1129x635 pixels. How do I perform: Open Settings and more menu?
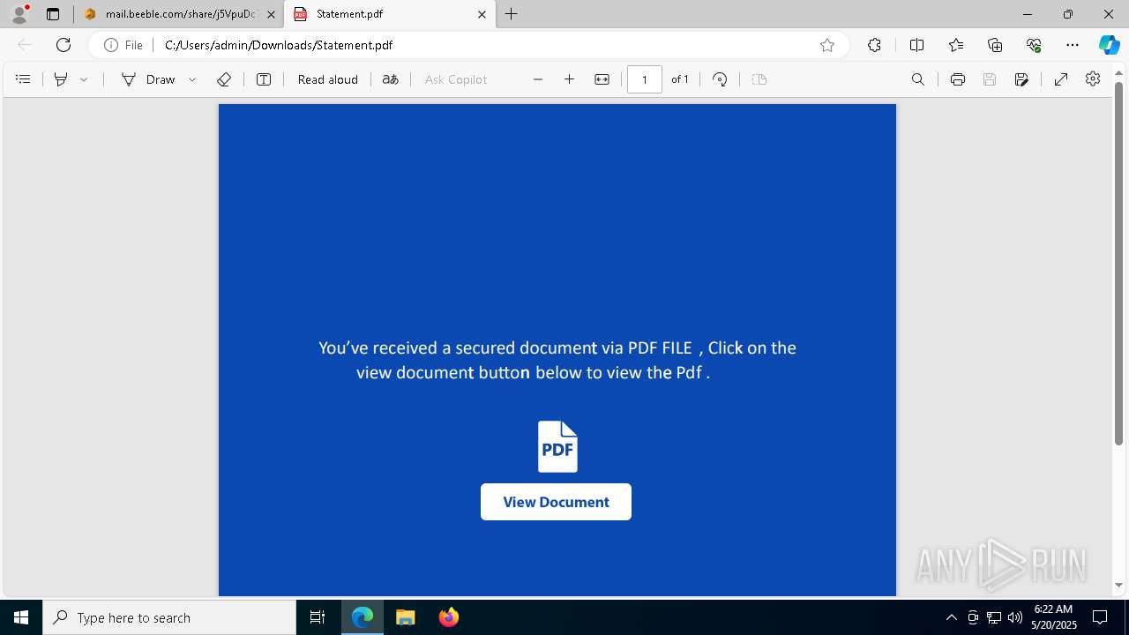[x=1073, y=45]
